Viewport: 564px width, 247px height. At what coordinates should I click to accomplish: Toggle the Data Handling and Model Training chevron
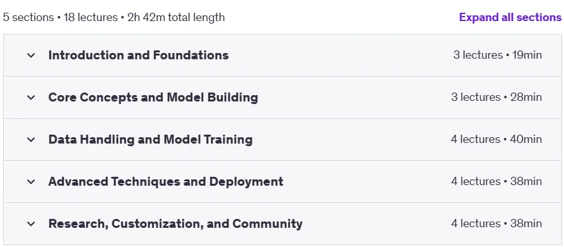(31, 140)
